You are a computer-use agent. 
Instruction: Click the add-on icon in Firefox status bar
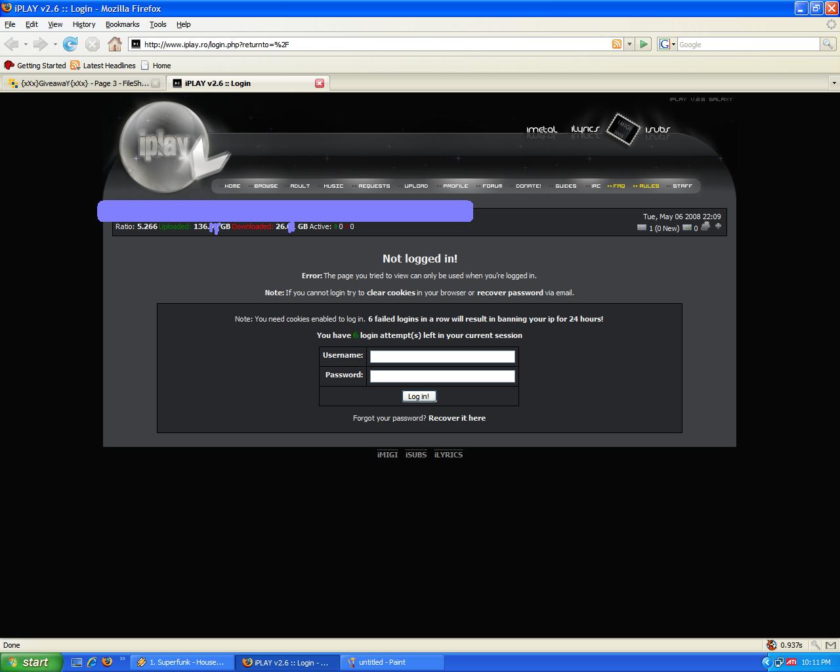tap(772, 645)
